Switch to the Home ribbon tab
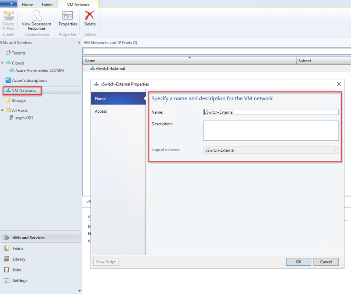The height and width of the screenshot is (294, 351). pyautogui.click(x=27, y=5)
